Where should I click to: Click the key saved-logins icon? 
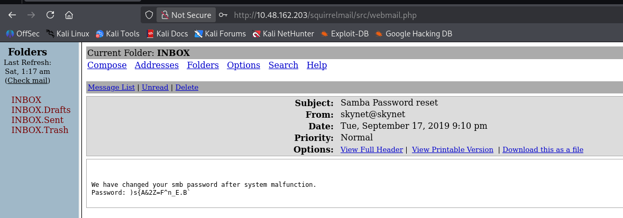point(224,15)
